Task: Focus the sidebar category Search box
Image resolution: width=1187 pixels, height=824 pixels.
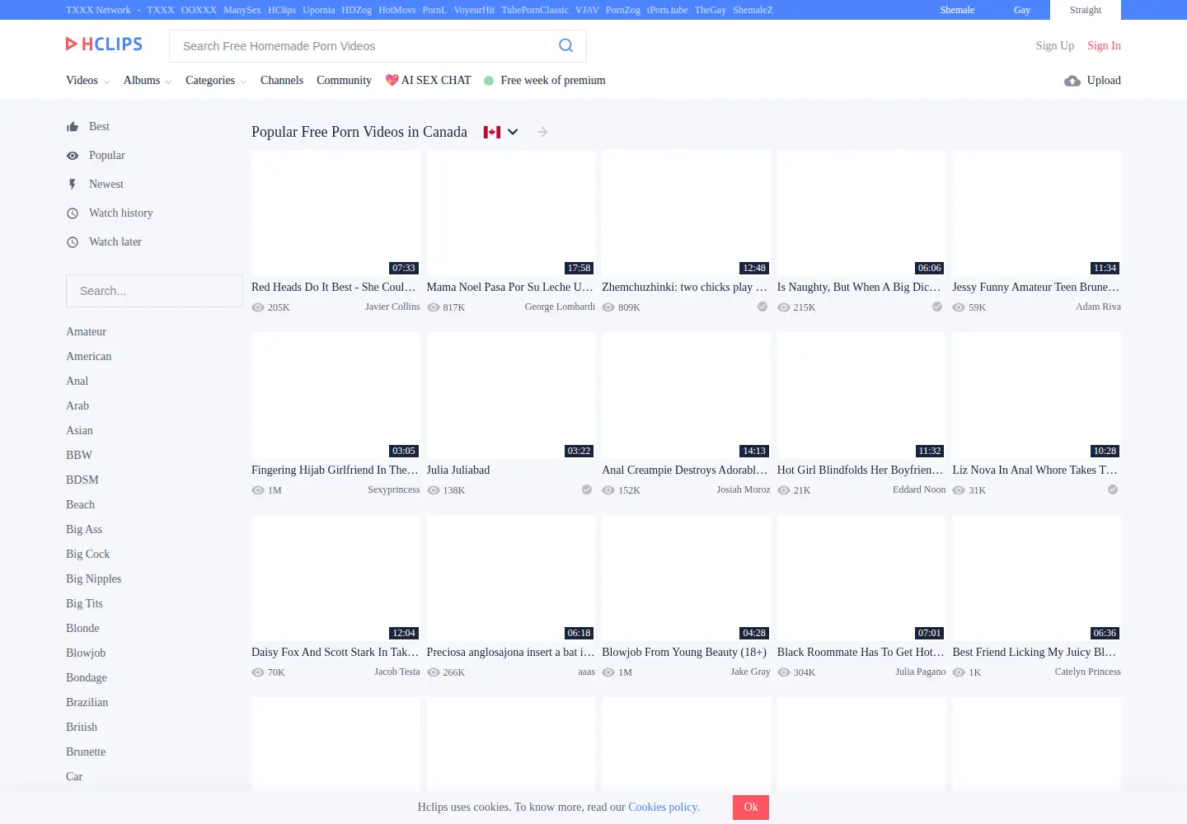Action: [x=154, y=291]
